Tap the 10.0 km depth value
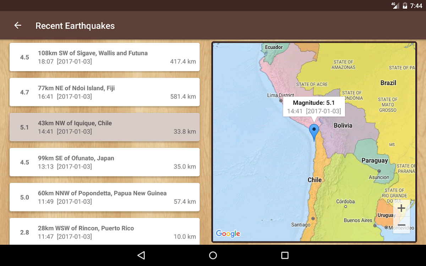 [x=185, y=237]
